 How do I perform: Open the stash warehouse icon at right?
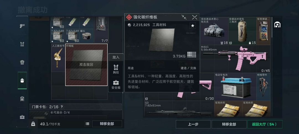pyautogui.click(x=277, y=25)
